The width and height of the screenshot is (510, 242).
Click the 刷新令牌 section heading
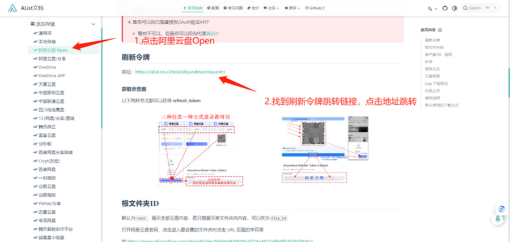[135, 58]
